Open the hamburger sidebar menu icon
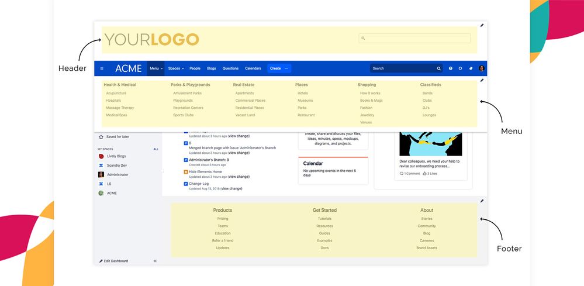This screenshot has height=286, width=584. [102, 68]
